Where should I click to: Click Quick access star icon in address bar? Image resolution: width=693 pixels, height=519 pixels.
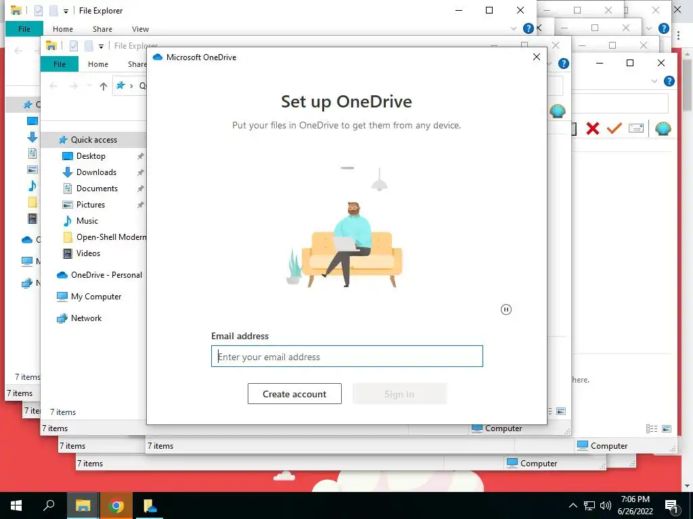120,86
